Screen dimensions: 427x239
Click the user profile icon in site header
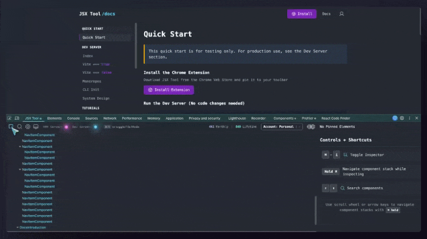(x=342, y=14)
